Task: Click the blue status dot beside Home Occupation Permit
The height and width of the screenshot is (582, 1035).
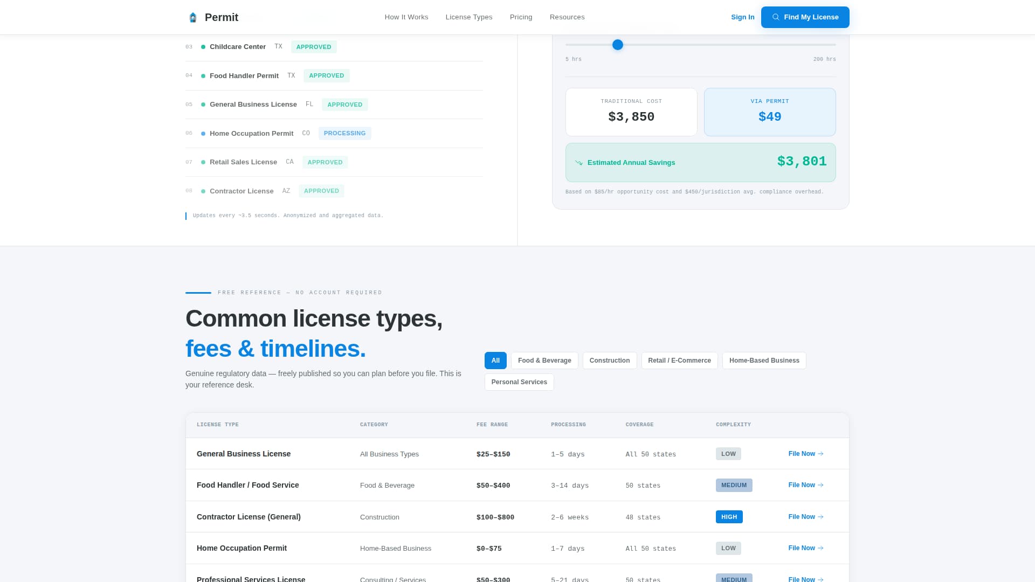Action: (203, 134)
